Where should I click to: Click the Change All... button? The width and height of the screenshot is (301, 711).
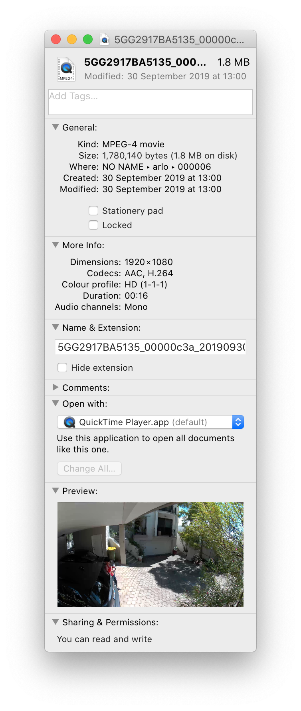pyautogui.click(x=89, y=468)
